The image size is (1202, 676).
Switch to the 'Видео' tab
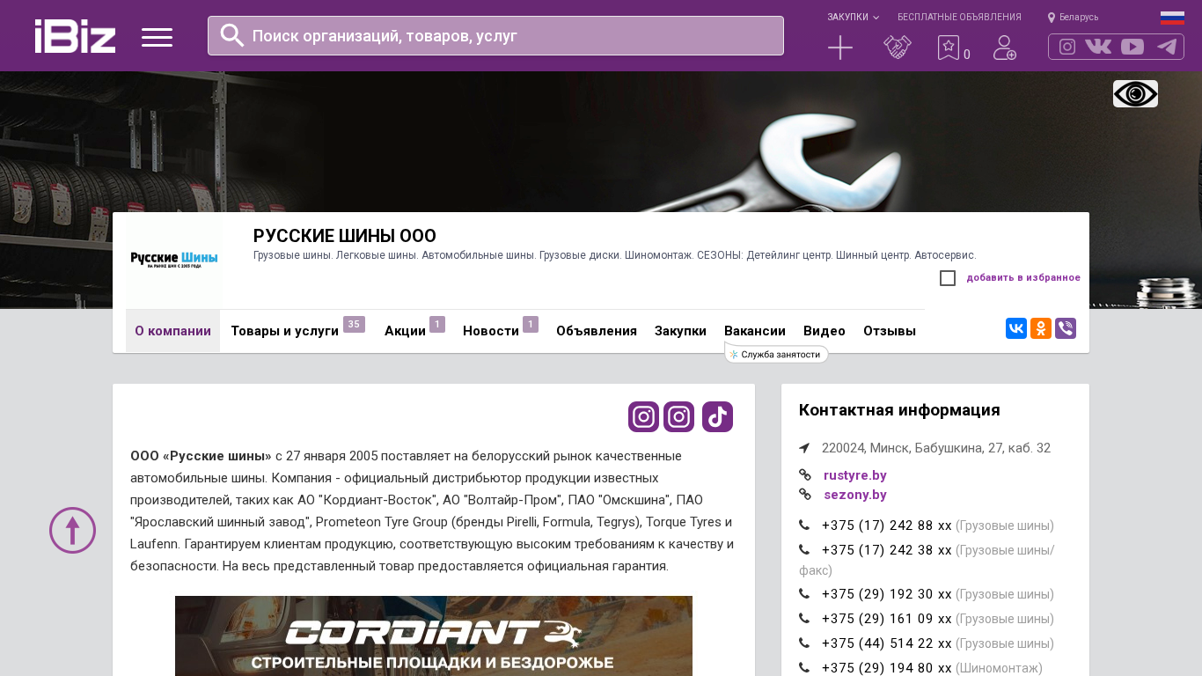click(x=825, y=331)
